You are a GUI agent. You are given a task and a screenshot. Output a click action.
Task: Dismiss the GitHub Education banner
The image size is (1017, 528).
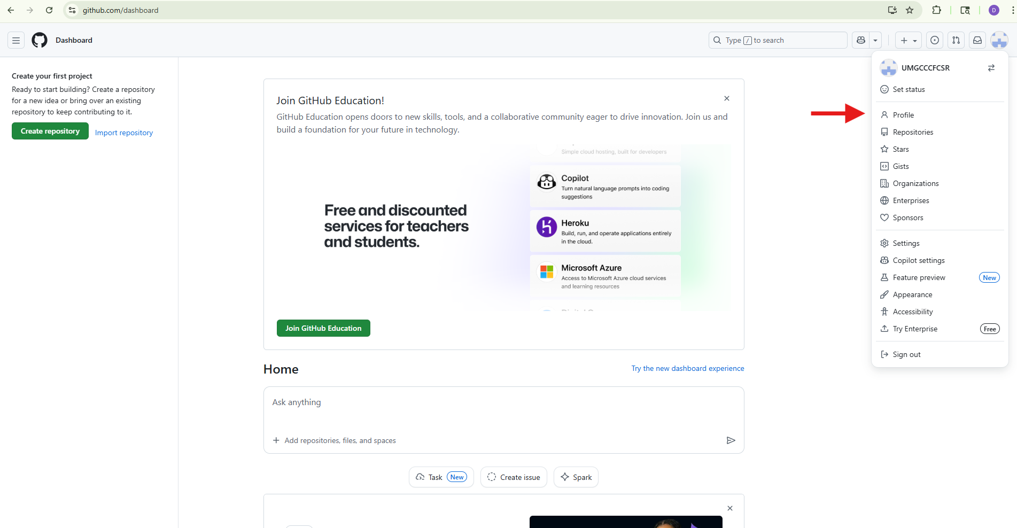726,98
